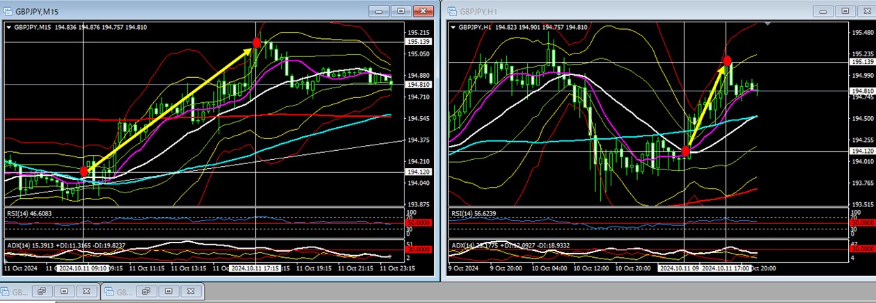Select the yellow trend arrow on M15 chart
The height and width of the screenshot is (303, 876).
pyautogui.click(x=171, y=106)
